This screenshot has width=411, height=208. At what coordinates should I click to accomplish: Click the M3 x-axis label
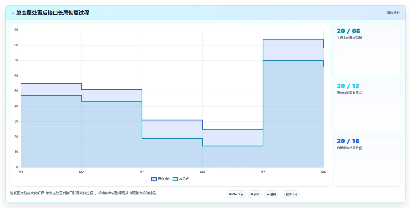click(x=142, y=172)
